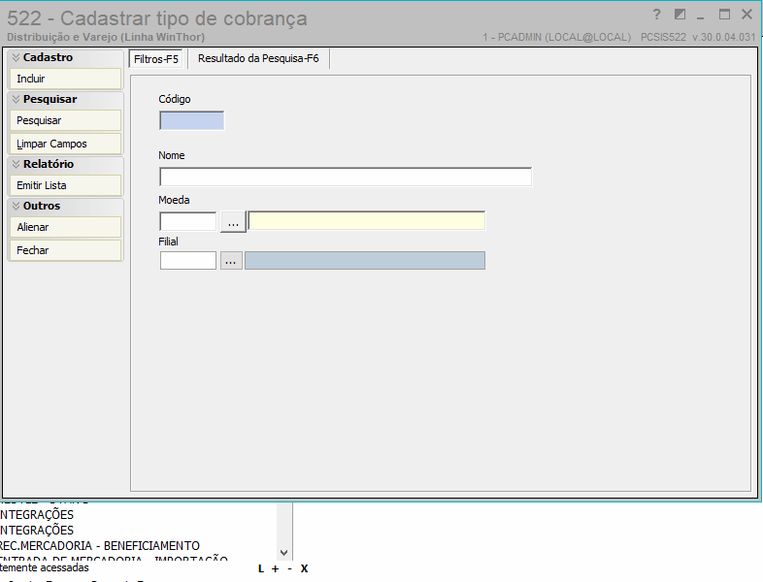This screenshot has height=582, width=763.
Task: Minimize the Cadastrar tipo de cobrança window
Action: pyautogui.click(x=701, y=17)
